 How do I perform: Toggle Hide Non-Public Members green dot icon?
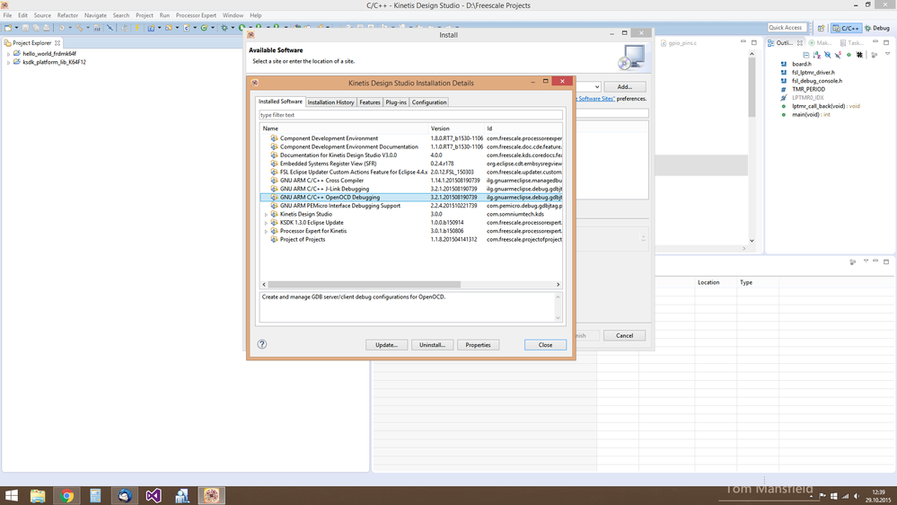pos(849,55)
